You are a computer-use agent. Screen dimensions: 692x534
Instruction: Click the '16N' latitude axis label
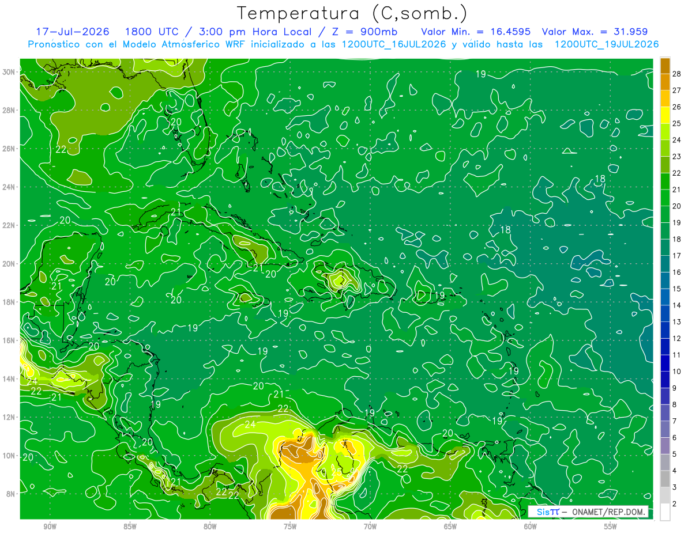point(9,340)
